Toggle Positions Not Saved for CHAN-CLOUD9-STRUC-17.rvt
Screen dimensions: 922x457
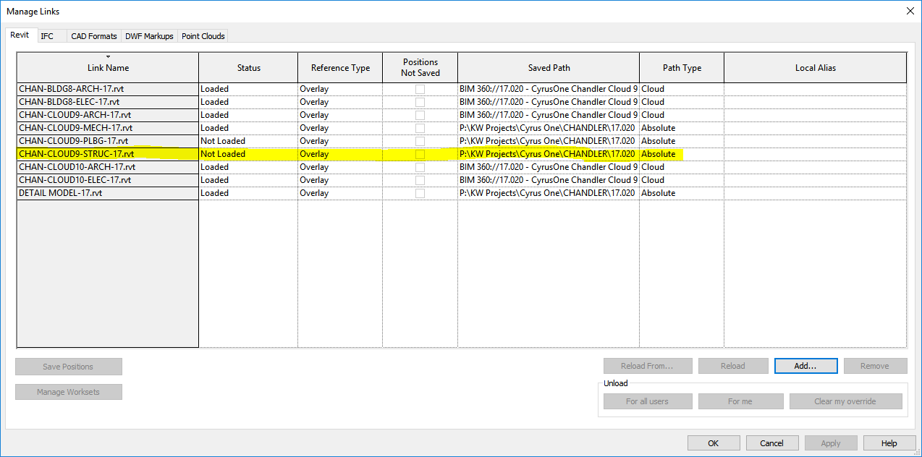tap(420, 154)
